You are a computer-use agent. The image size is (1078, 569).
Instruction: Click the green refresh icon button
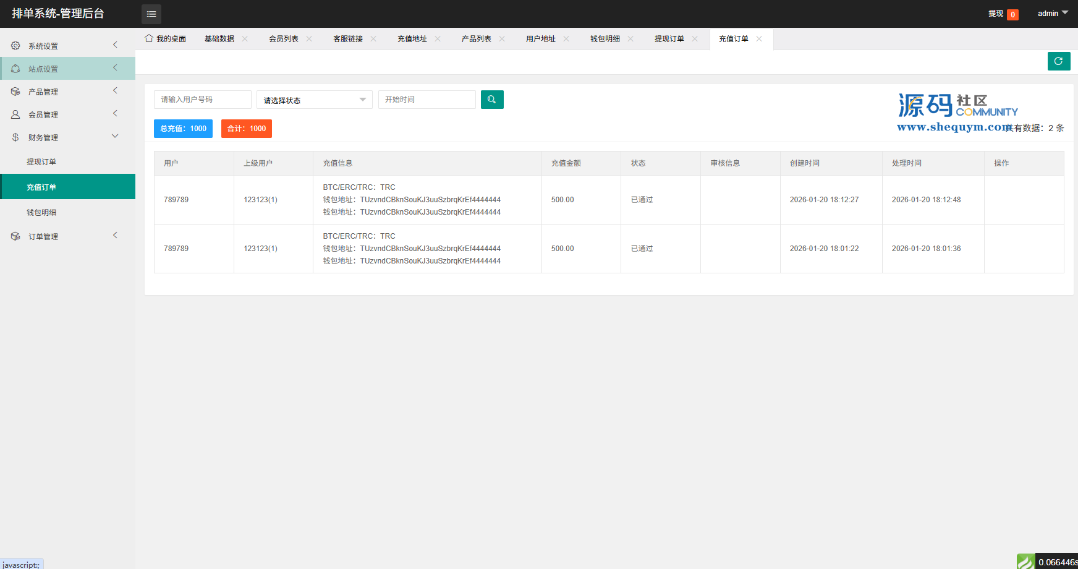[x=1058, y=61]
